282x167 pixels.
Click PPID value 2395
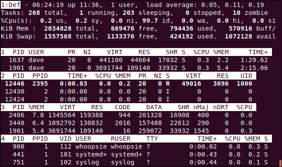40,83
